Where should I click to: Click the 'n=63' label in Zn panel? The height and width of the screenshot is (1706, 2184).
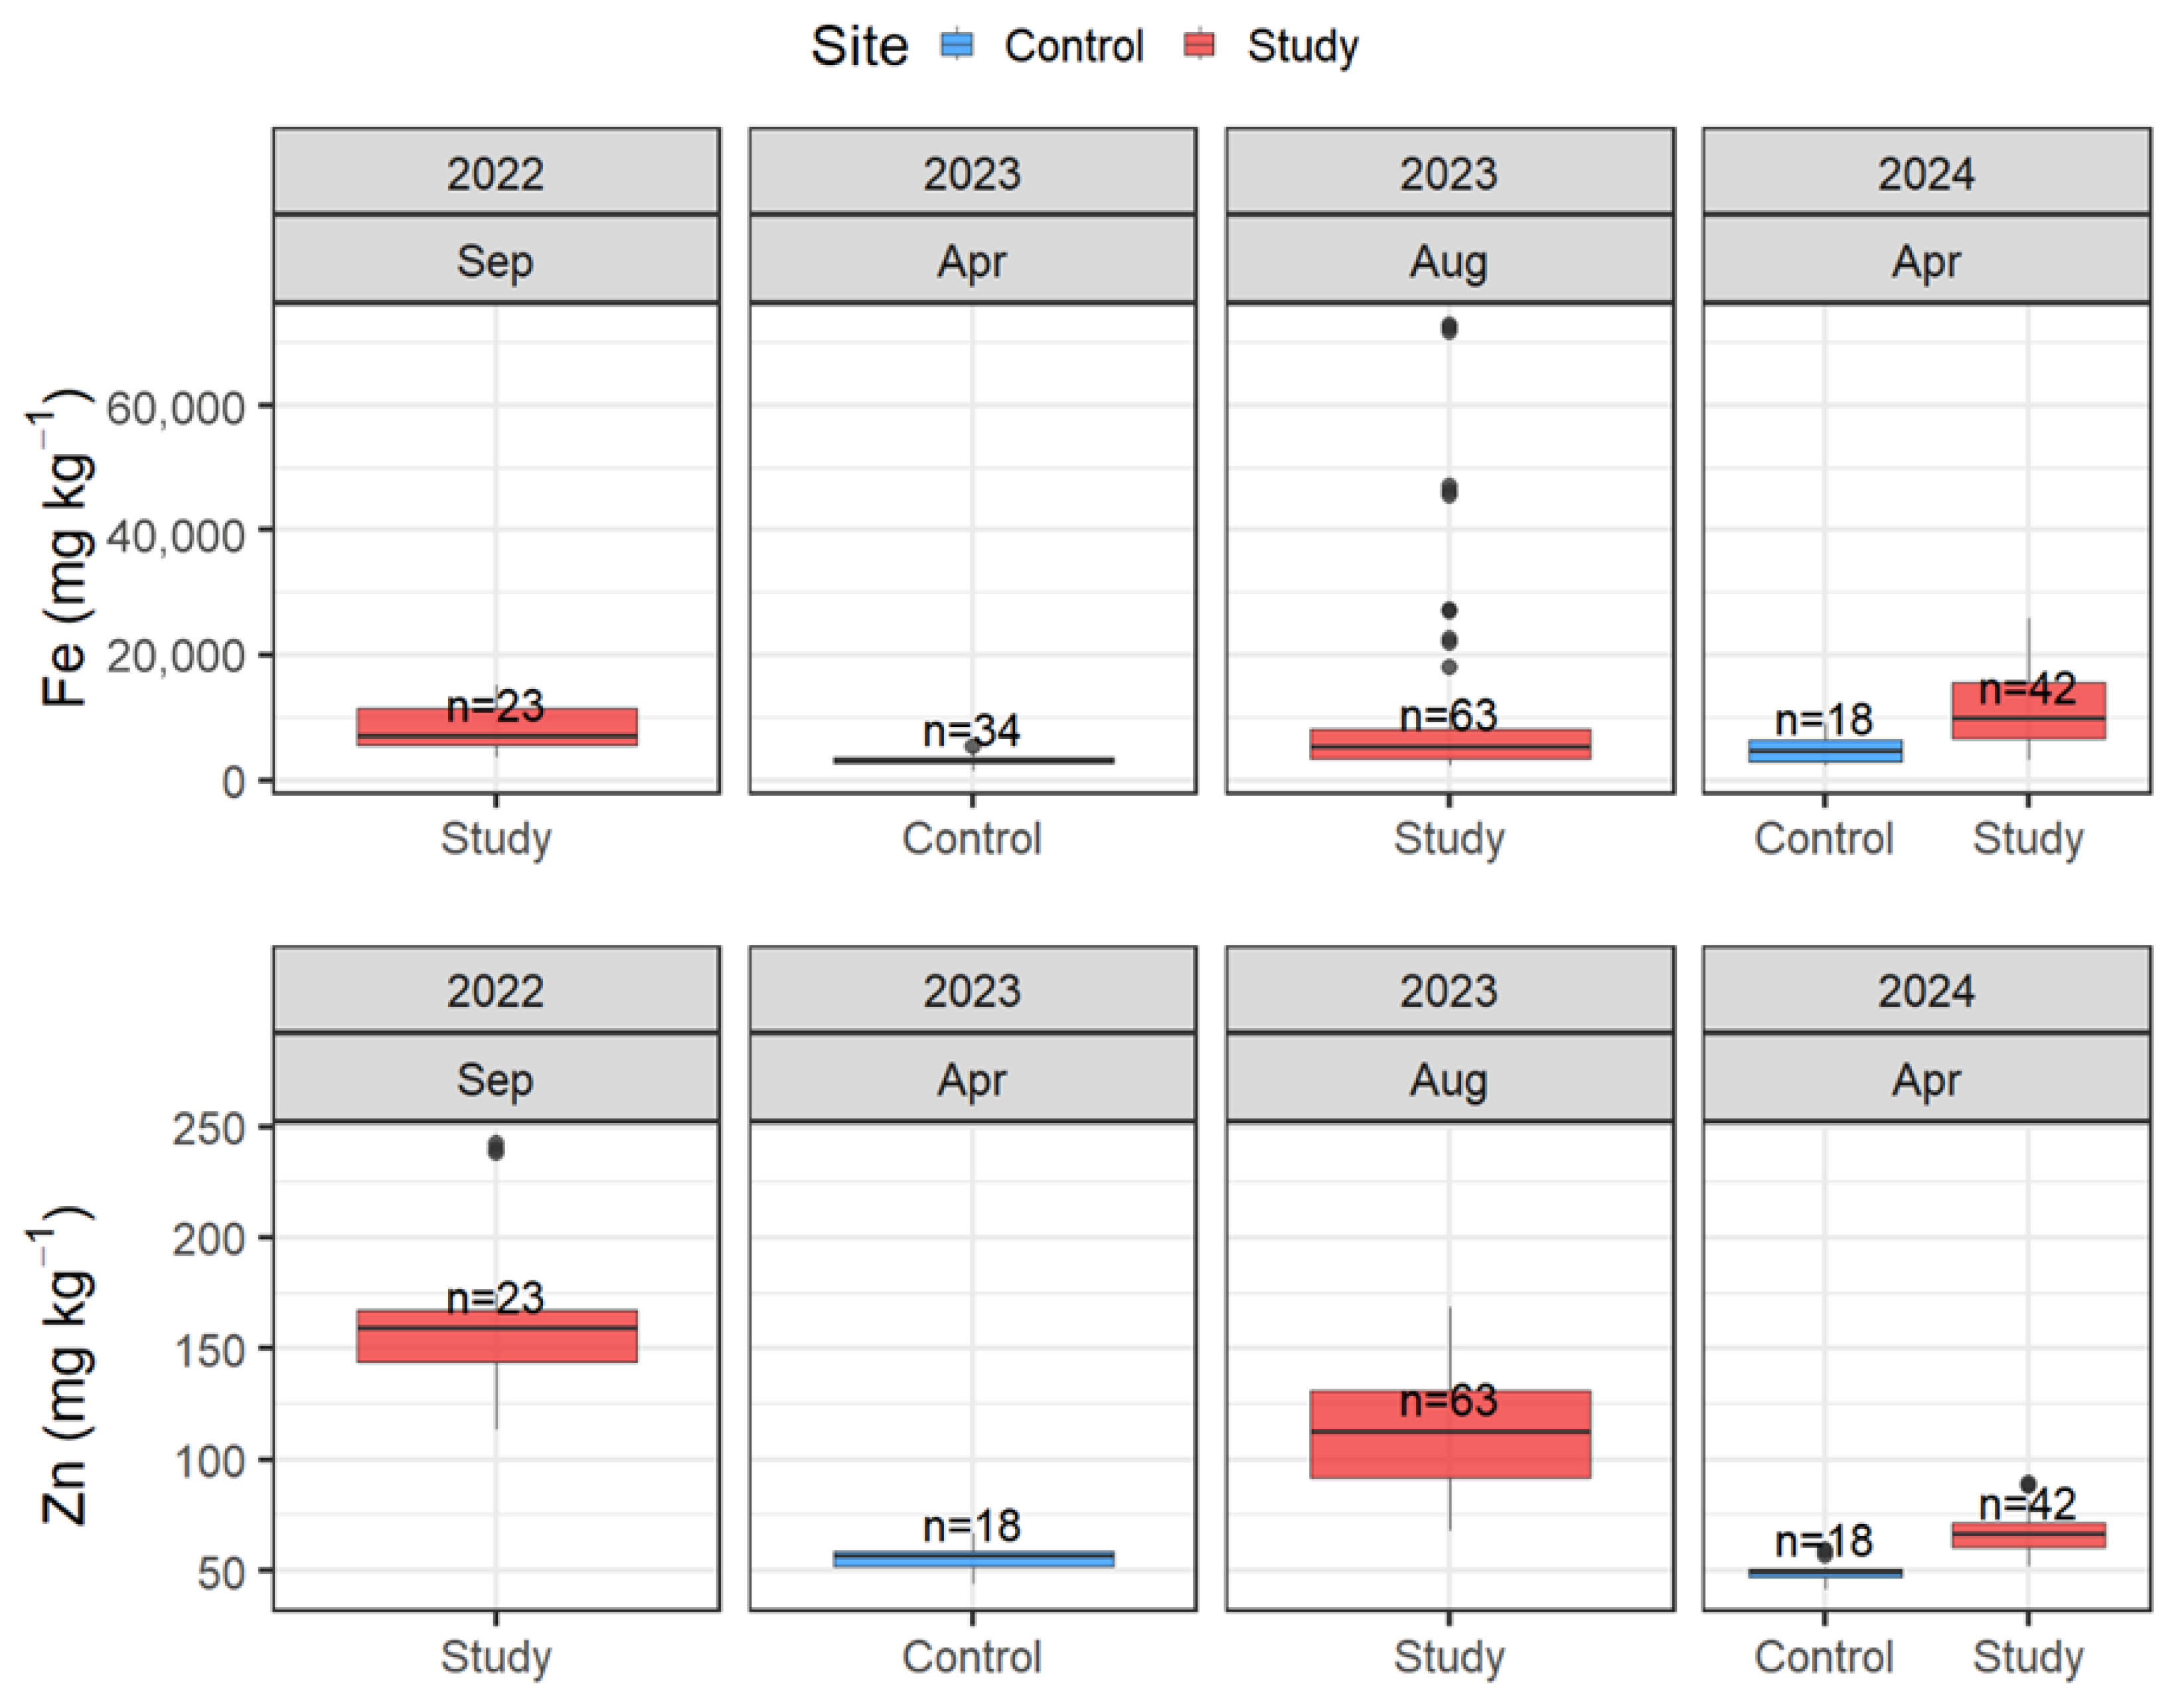click(x=1448, y=1401)
